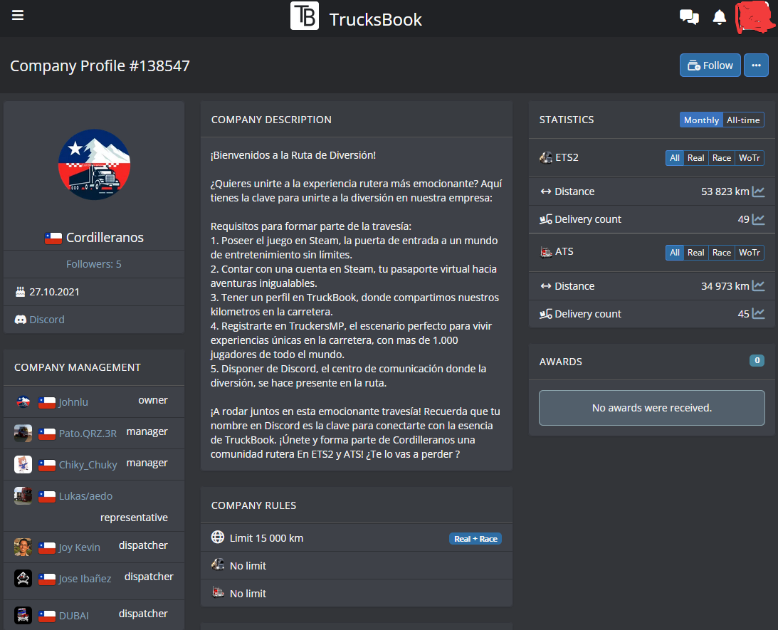
Task: Click the Real + Race badge
Action: coord(475,539)
